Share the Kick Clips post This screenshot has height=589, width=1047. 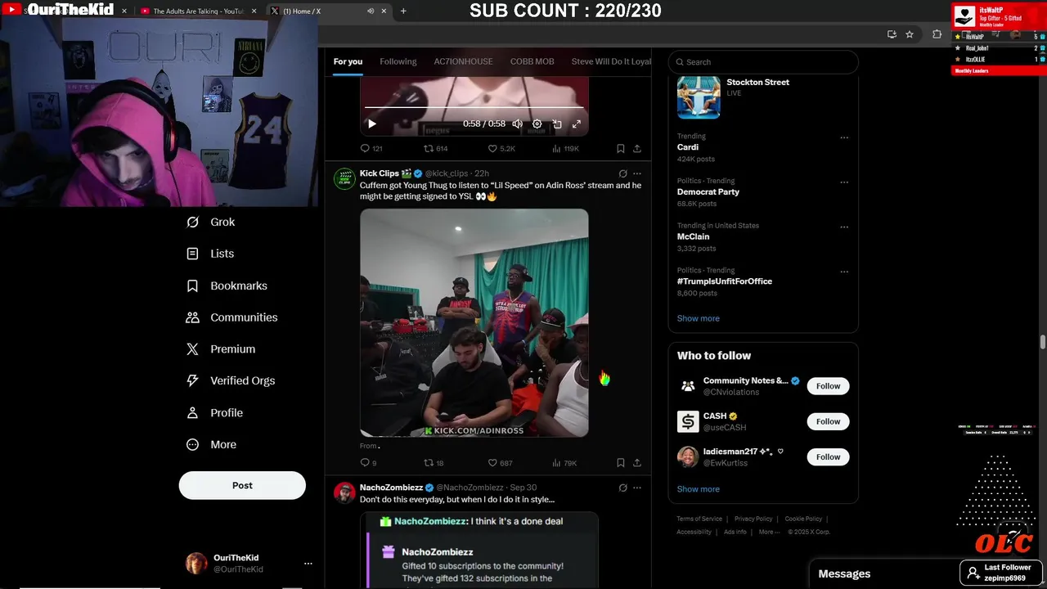637,463
